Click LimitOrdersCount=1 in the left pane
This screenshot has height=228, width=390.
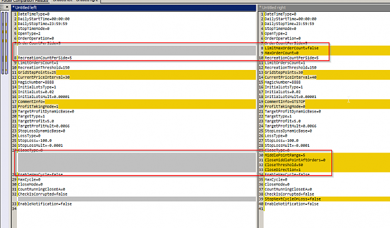[x=38, y=62]
